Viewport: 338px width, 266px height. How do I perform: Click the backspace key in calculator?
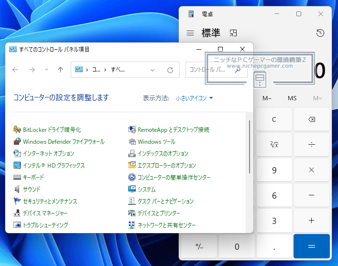(312, 119)
